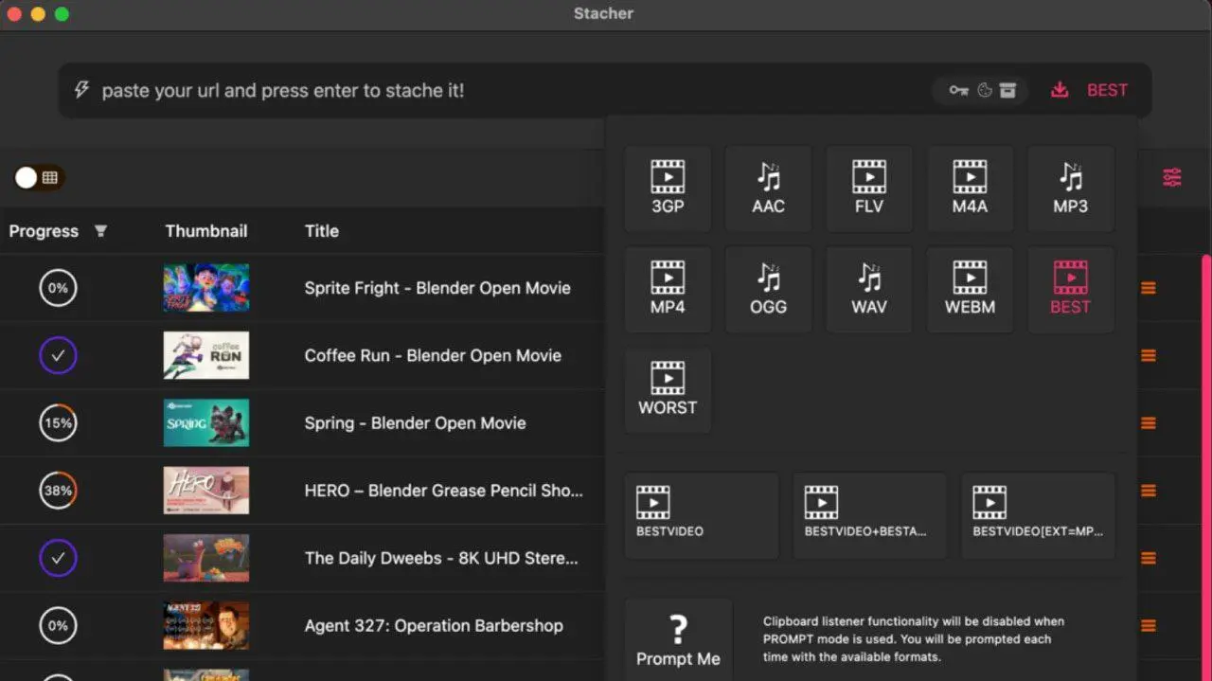The height and width of the screenshot is (681, 1212).
Task: Sort by the Progress column header
Action: point(44,231)
